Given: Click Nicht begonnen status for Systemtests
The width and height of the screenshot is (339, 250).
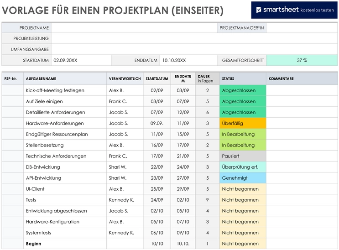Looking at the screenshot, I should point(243,233).
